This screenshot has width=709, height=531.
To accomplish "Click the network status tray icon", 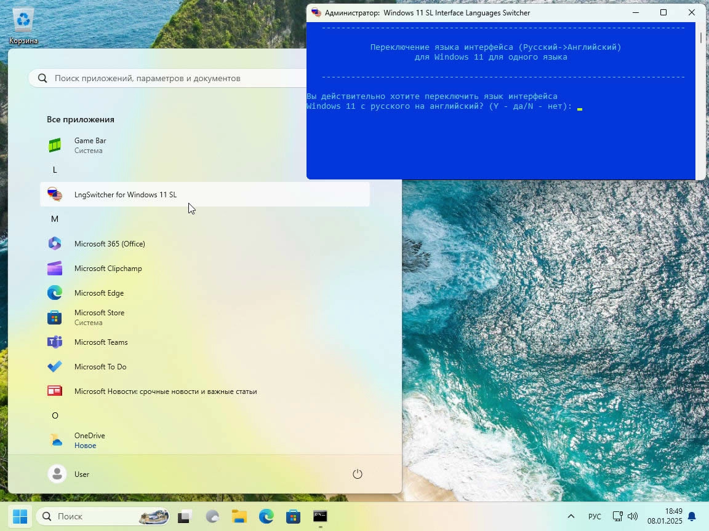I will click(618, 516).
